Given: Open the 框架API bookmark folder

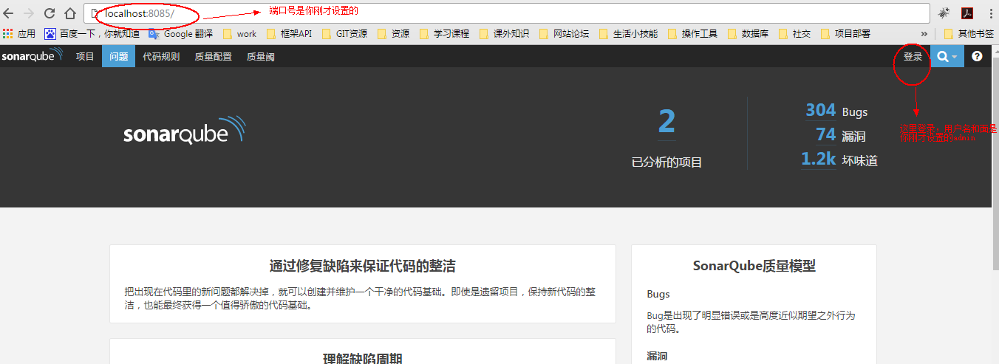Looking at the screenshot, I should coord(289,34).
